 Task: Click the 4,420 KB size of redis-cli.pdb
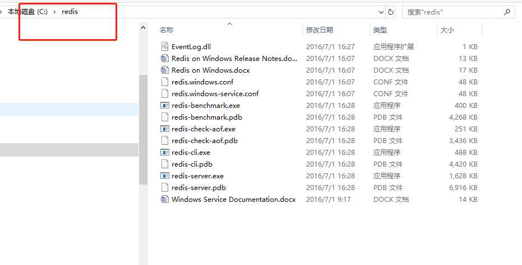pos(463,164)
